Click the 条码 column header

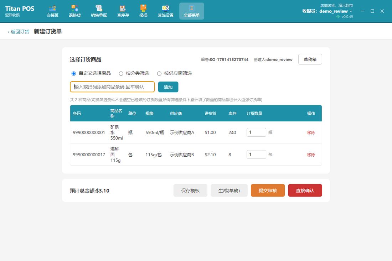(77, 113)
